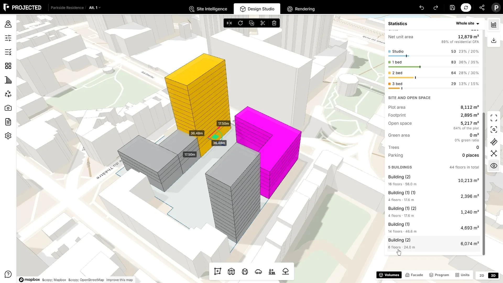Switch to 2D view
This screenshot has height=283, width=503.
coord(482,275)
